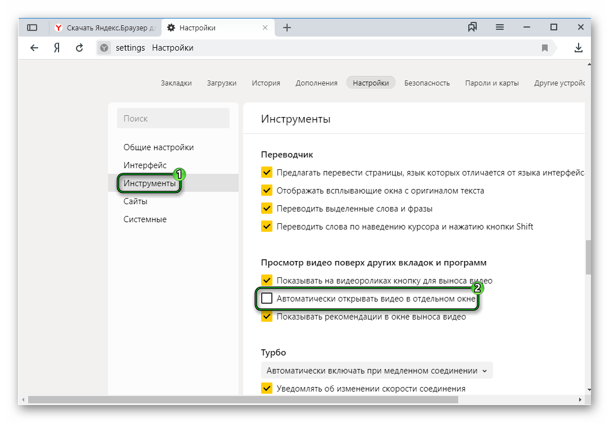Click the Yandex Я icon next to back arrow
The height and width of the screenshot is (423, 609).
coord(56,48)
